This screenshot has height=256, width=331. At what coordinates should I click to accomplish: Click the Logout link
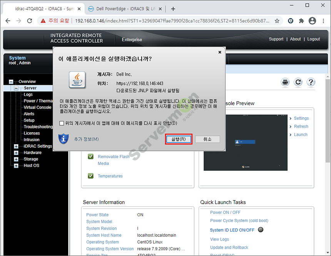[313, 39]
